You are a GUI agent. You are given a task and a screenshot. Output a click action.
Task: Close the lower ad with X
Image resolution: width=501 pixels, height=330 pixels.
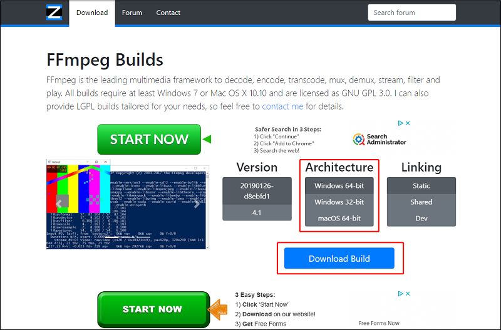pyautogui.click(x=408, y=294)
